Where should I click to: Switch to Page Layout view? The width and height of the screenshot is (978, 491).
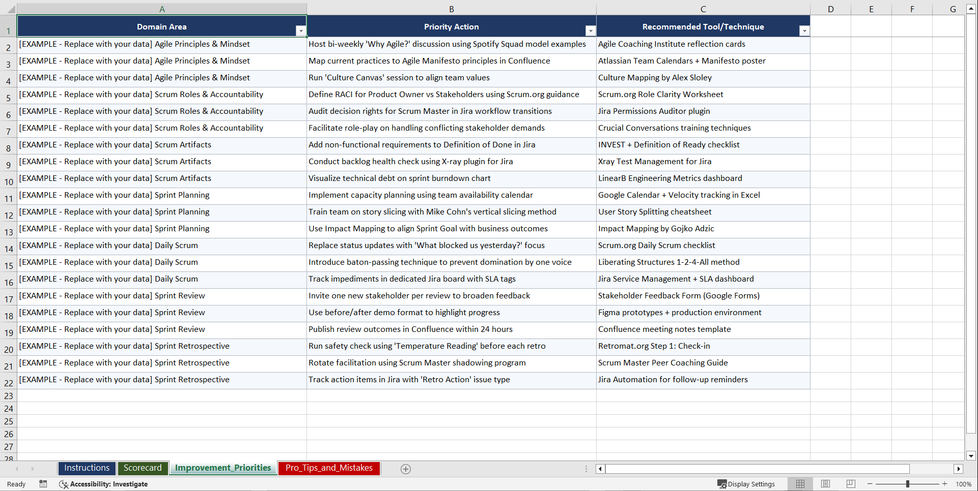pos(826,484)
